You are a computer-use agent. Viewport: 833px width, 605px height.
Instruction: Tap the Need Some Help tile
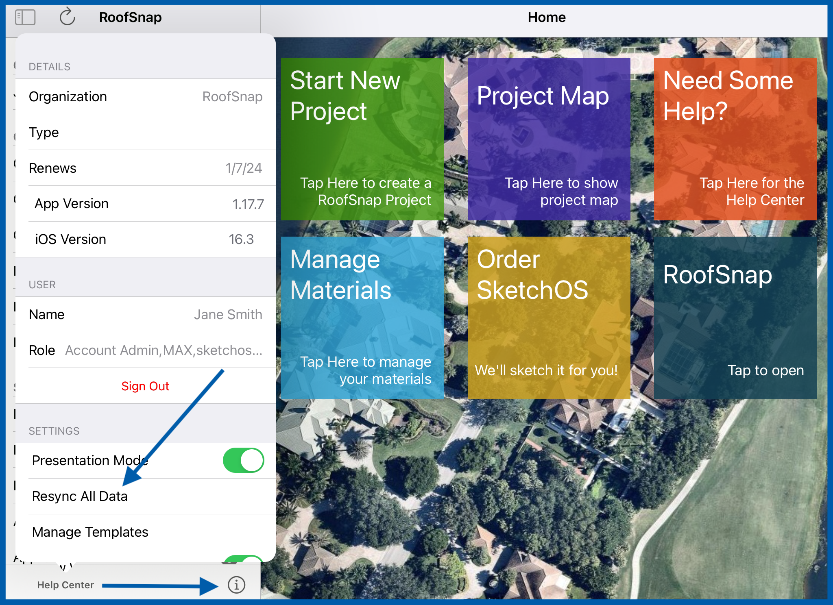coord(735,139)
